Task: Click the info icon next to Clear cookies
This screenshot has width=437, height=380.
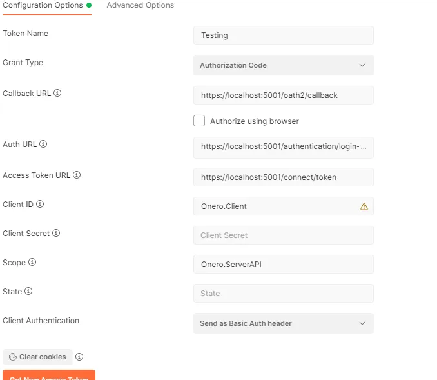Action: (79, 357)
